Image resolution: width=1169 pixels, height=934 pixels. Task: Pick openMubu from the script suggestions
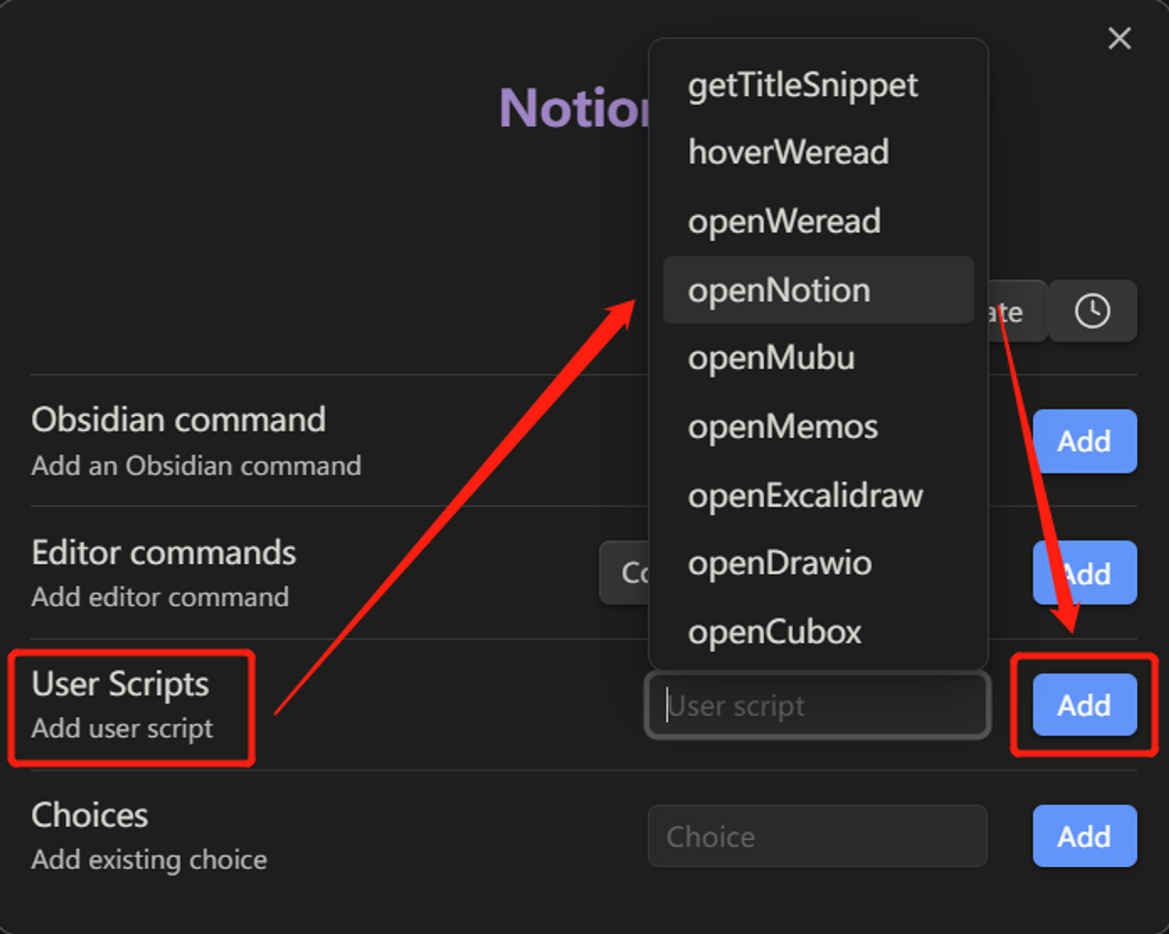772,358
